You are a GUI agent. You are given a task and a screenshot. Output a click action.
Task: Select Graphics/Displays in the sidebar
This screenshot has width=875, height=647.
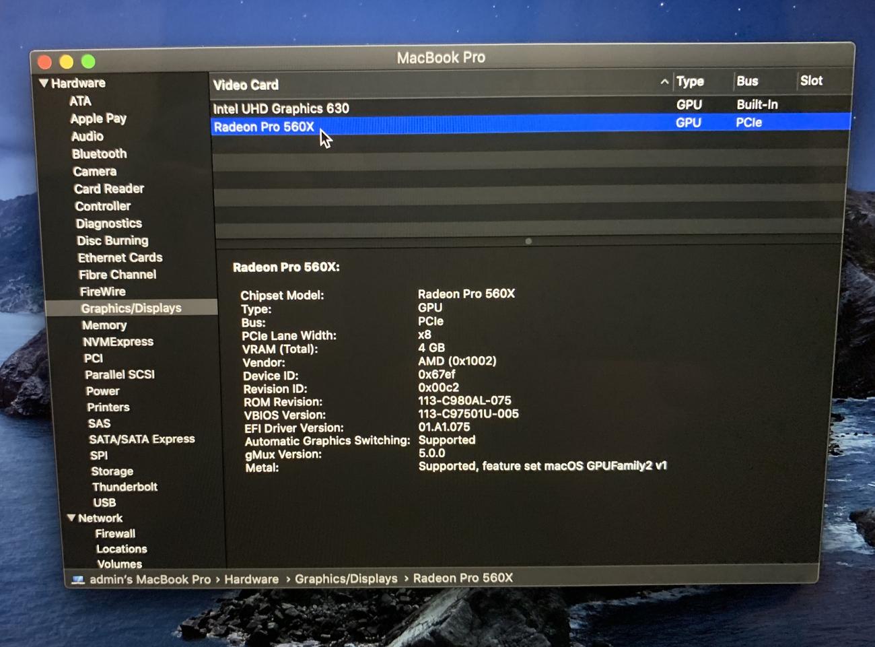tap(131, 308)
